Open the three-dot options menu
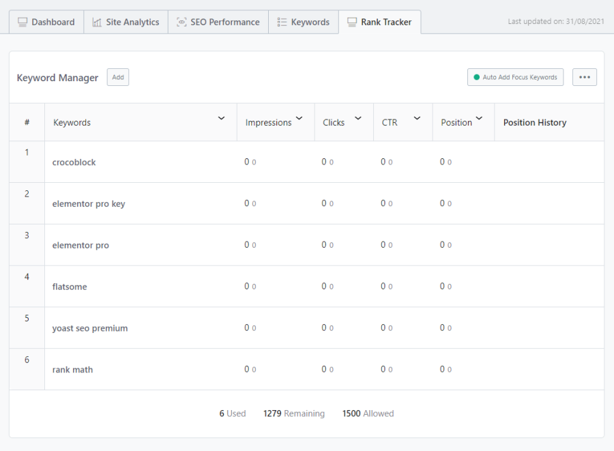The height and width of the screenshot is (451, 614). point(584,76)
